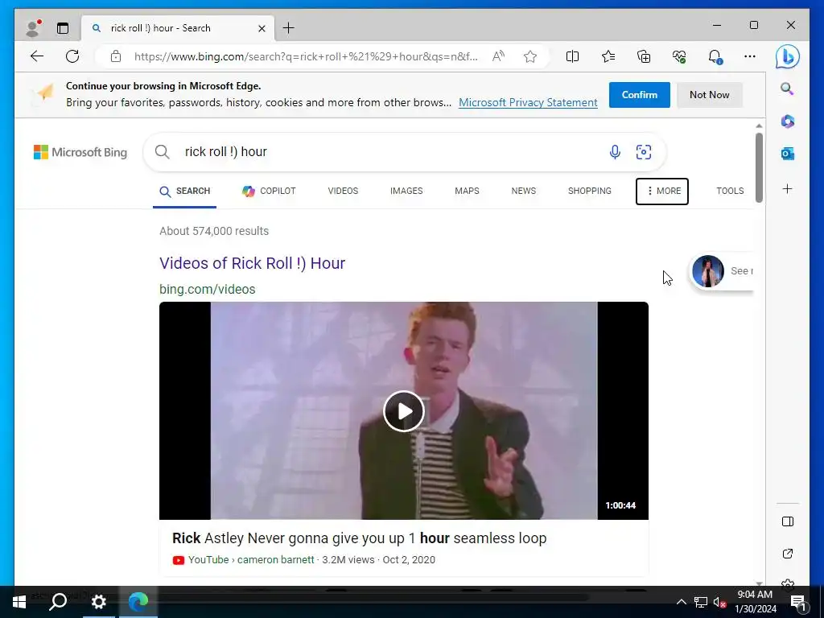Viewport: 824px width, 618px height.
Task: Open Microsoft 365 sidebar app
Action: point(787,122)
